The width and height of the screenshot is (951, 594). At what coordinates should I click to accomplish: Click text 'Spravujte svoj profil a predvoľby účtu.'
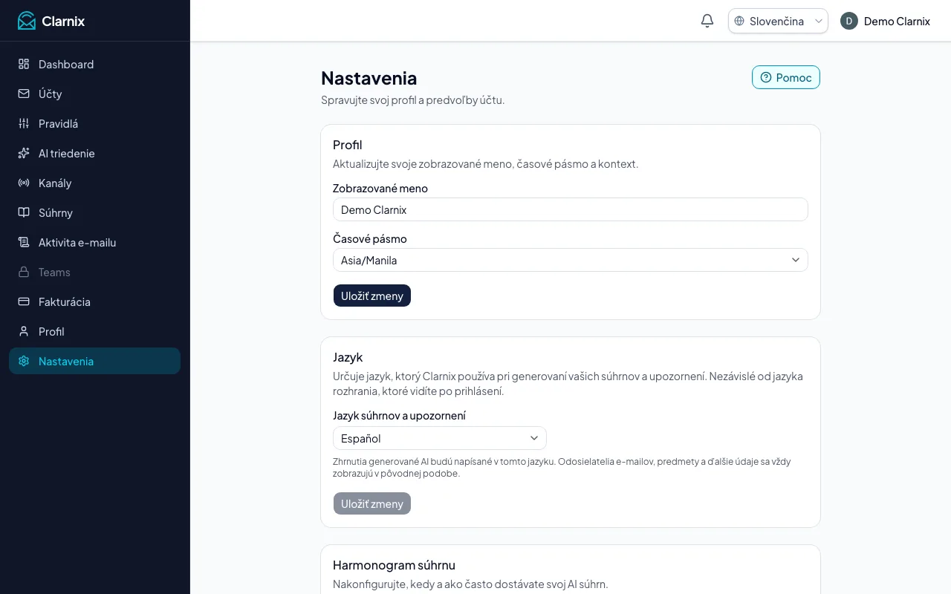tap(413, 99)
